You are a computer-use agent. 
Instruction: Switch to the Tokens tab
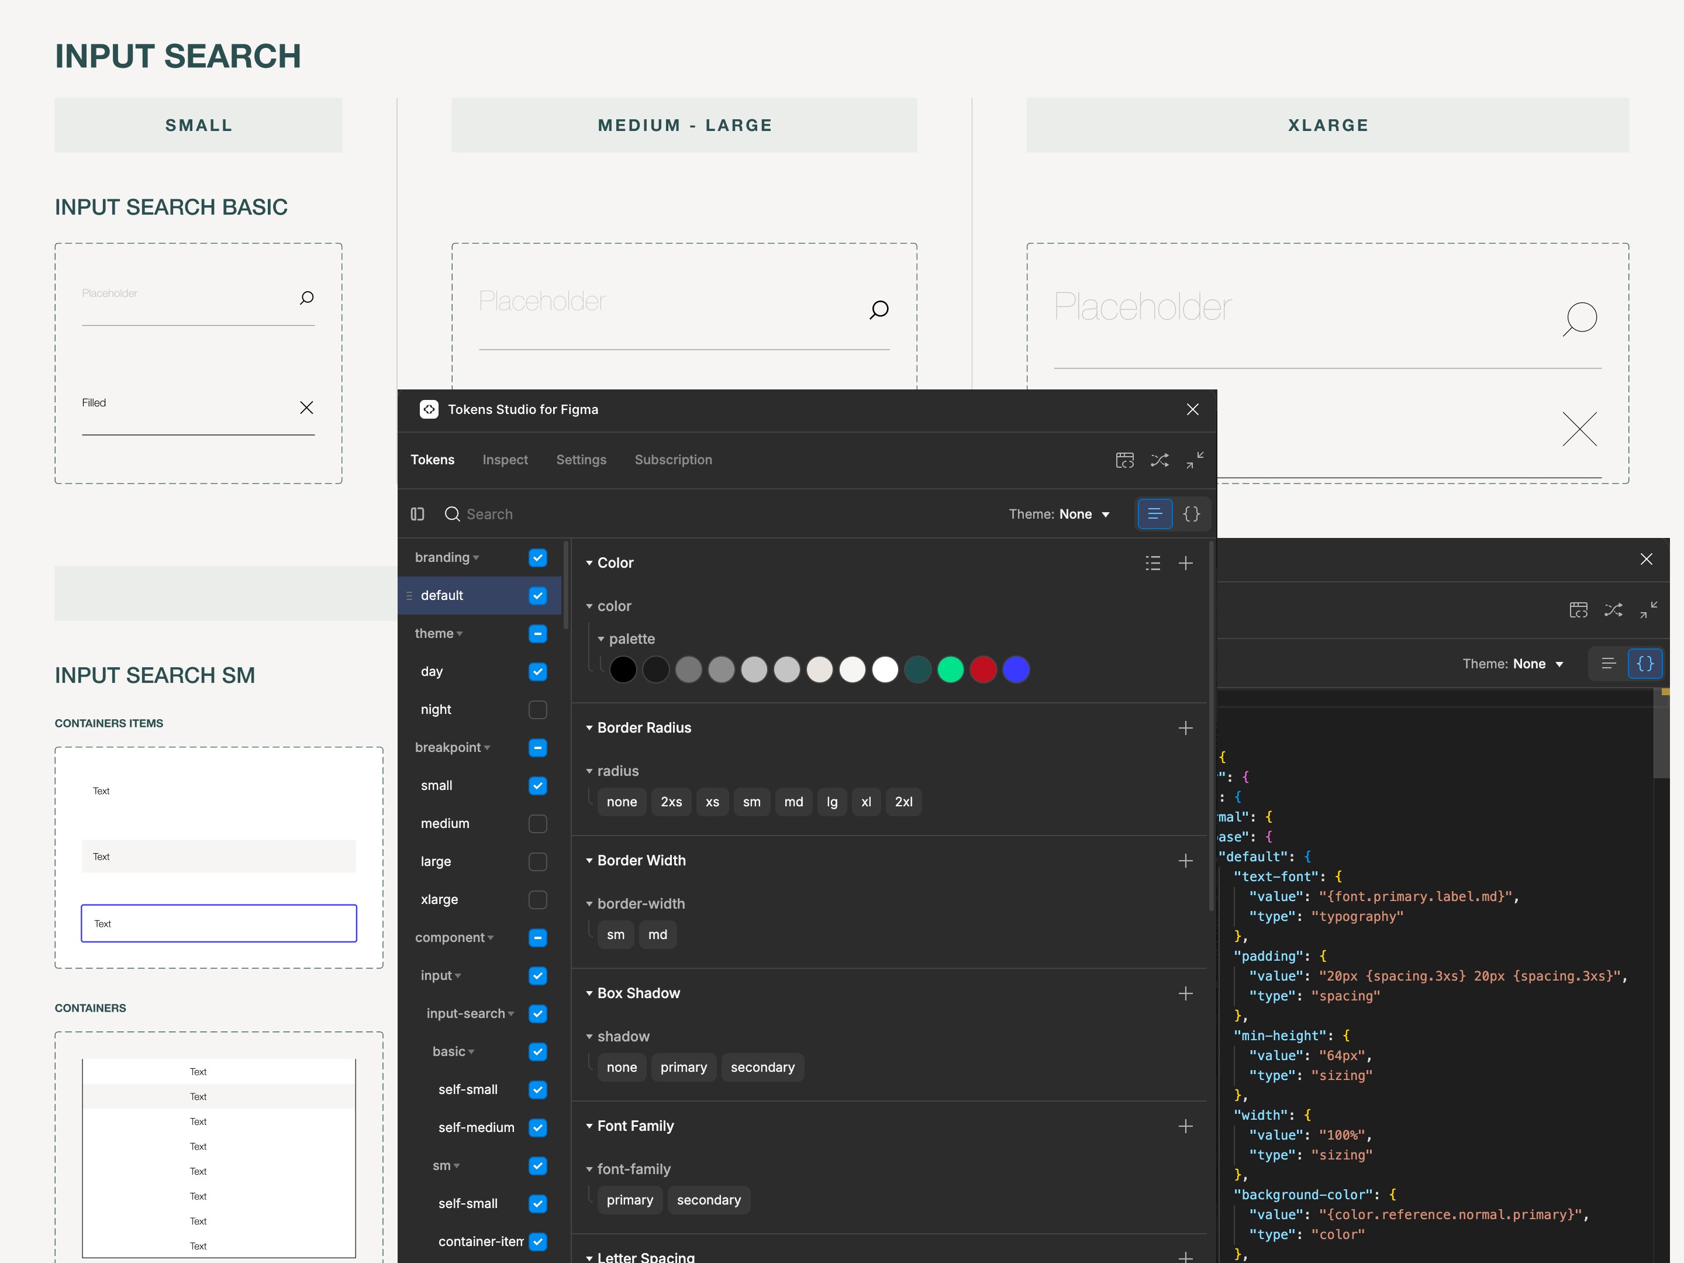tap(433, 460)
